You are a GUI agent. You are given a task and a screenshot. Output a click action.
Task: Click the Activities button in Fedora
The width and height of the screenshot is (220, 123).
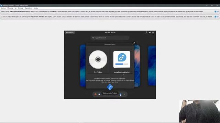(70, 32)
